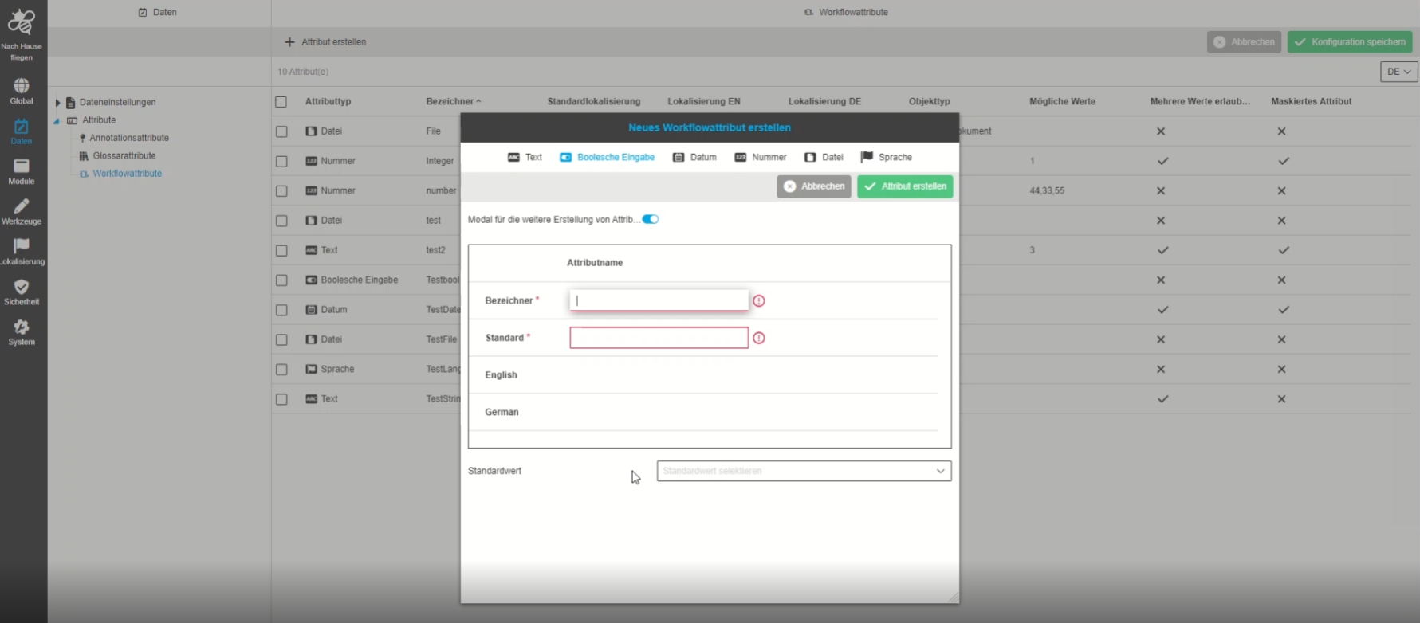Check the box for the Boolesche Eingabe row

281,280
